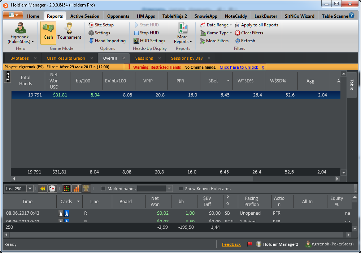Toggle the Stop HUD checkbox

tap(136, 33)
